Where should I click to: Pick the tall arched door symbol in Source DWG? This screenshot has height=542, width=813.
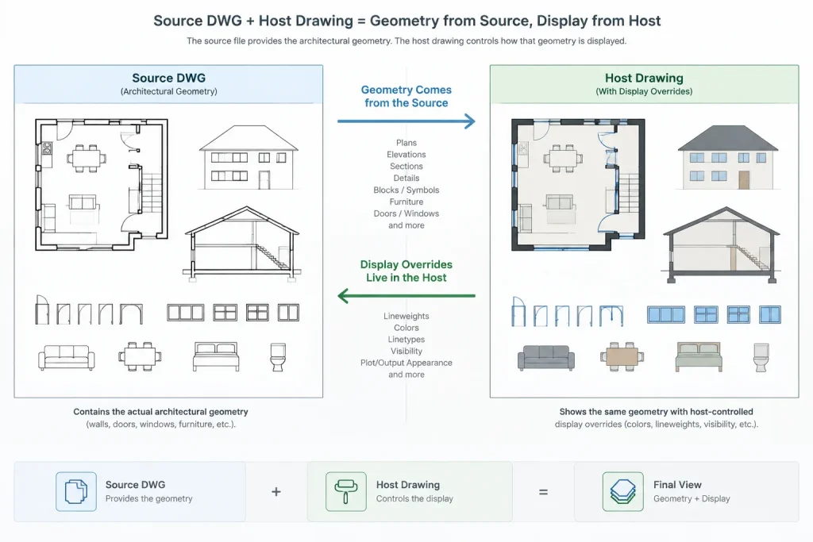[x=42, y=309]
